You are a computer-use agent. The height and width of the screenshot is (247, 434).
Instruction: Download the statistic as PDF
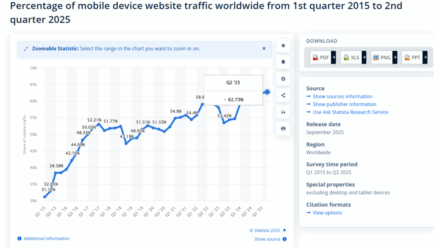click(x=320, y=58)
